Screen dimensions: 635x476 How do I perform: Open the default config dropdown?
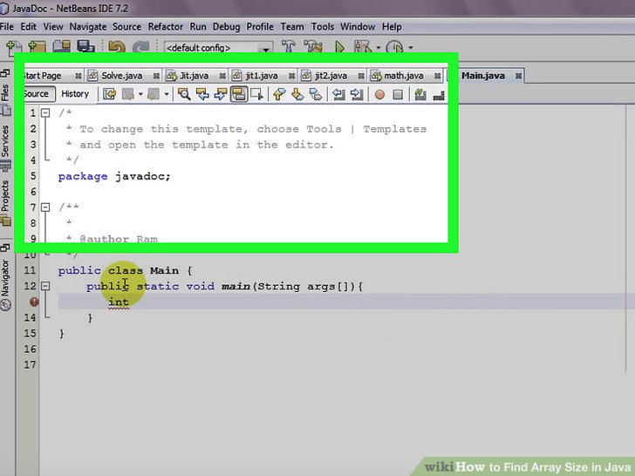pos(266,49)
